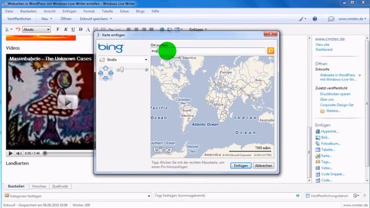Click the Veröffentlichen button

pos(19,19)
